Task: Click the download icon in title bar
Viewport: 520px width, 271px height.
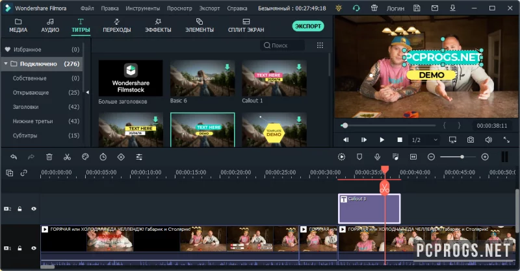Action: pyautogui.click(x=452, y=8)
